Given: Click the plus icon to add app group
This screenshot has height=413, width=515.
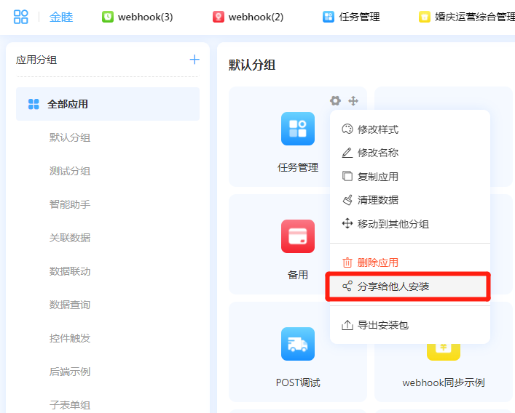Looking at the screenshot, I should click(x=194, y=60).
